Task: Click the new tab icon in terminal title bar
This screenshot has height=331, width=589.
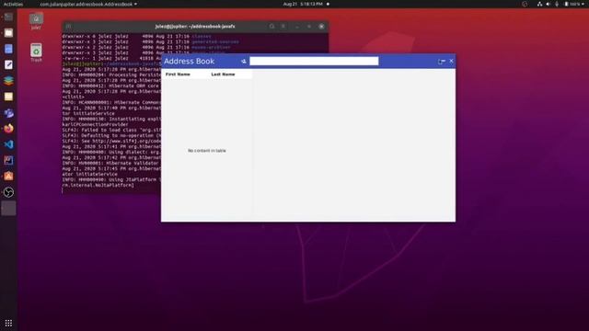Action: (68, 27)
